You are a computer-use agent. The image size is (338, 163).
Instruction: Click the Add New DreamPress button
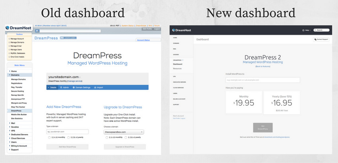[x=67, y=147]
